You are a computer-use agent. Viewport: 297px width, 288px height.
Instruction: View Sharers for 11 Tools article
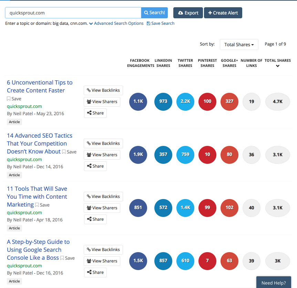102,208
